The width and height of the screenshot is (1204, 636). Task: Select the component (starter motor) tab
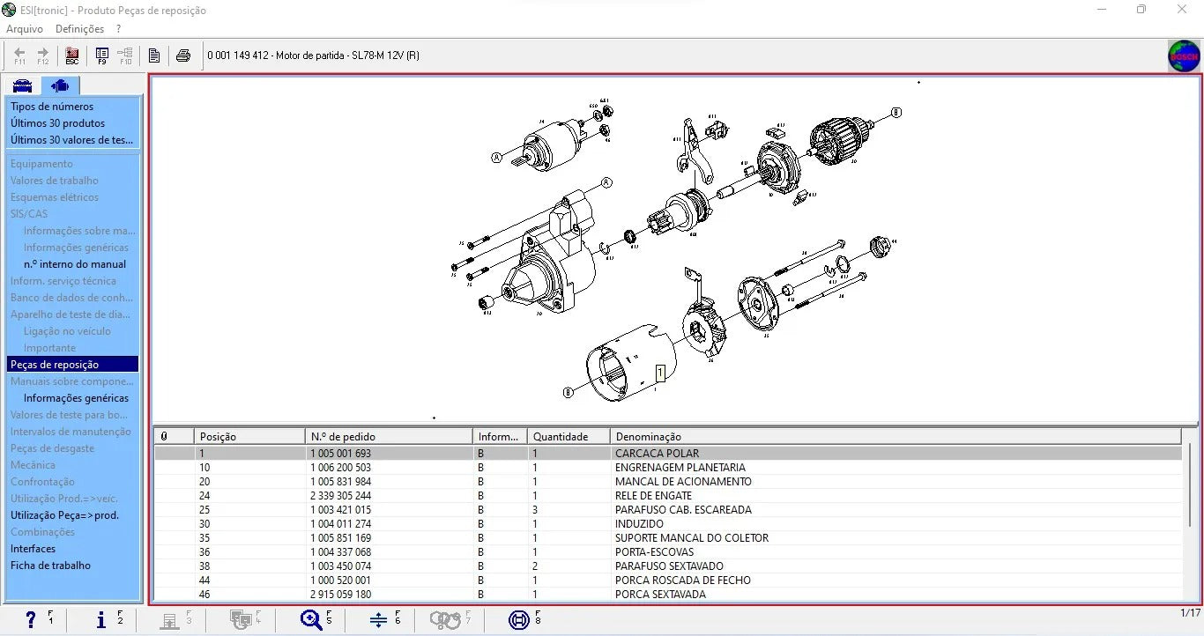click(x=60, y=85)
